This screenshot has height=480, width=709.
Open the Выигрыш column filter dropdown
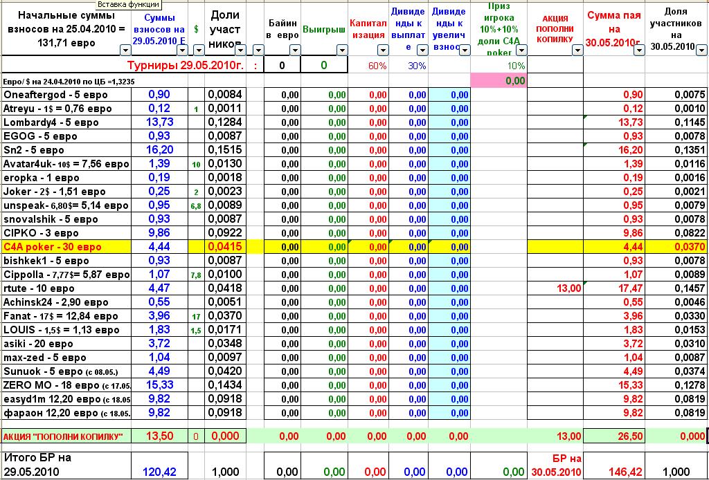341,50
